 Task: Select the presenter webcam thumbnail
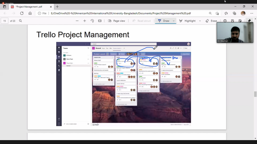click(x=235, y=33)
